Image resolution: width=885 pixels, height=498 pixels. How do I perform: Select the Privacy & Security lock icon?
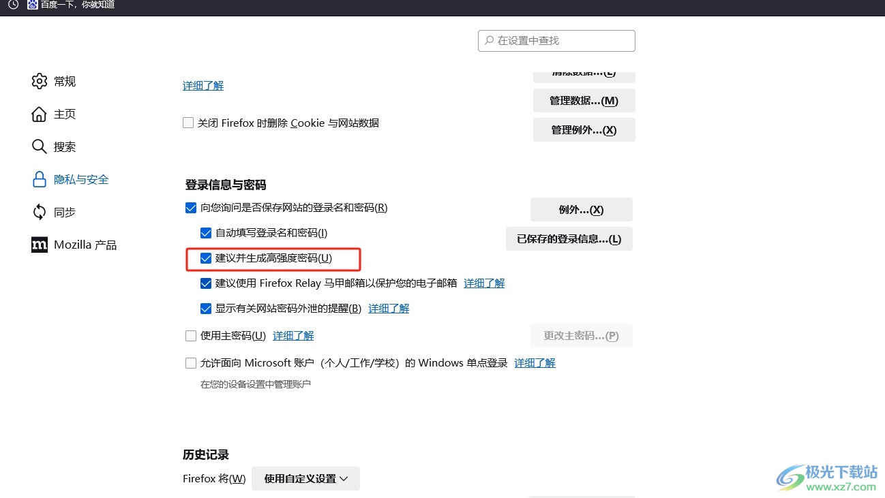[40, 179]
